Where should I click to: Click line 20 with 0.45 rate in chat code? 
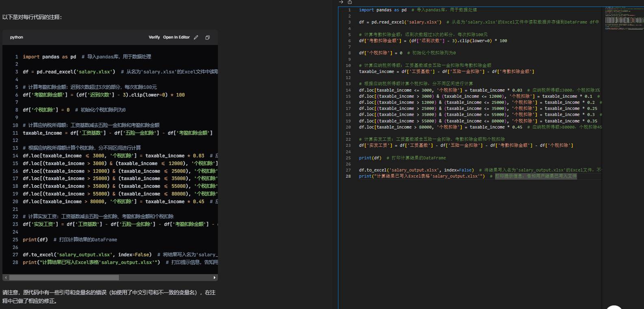point(120,202)
